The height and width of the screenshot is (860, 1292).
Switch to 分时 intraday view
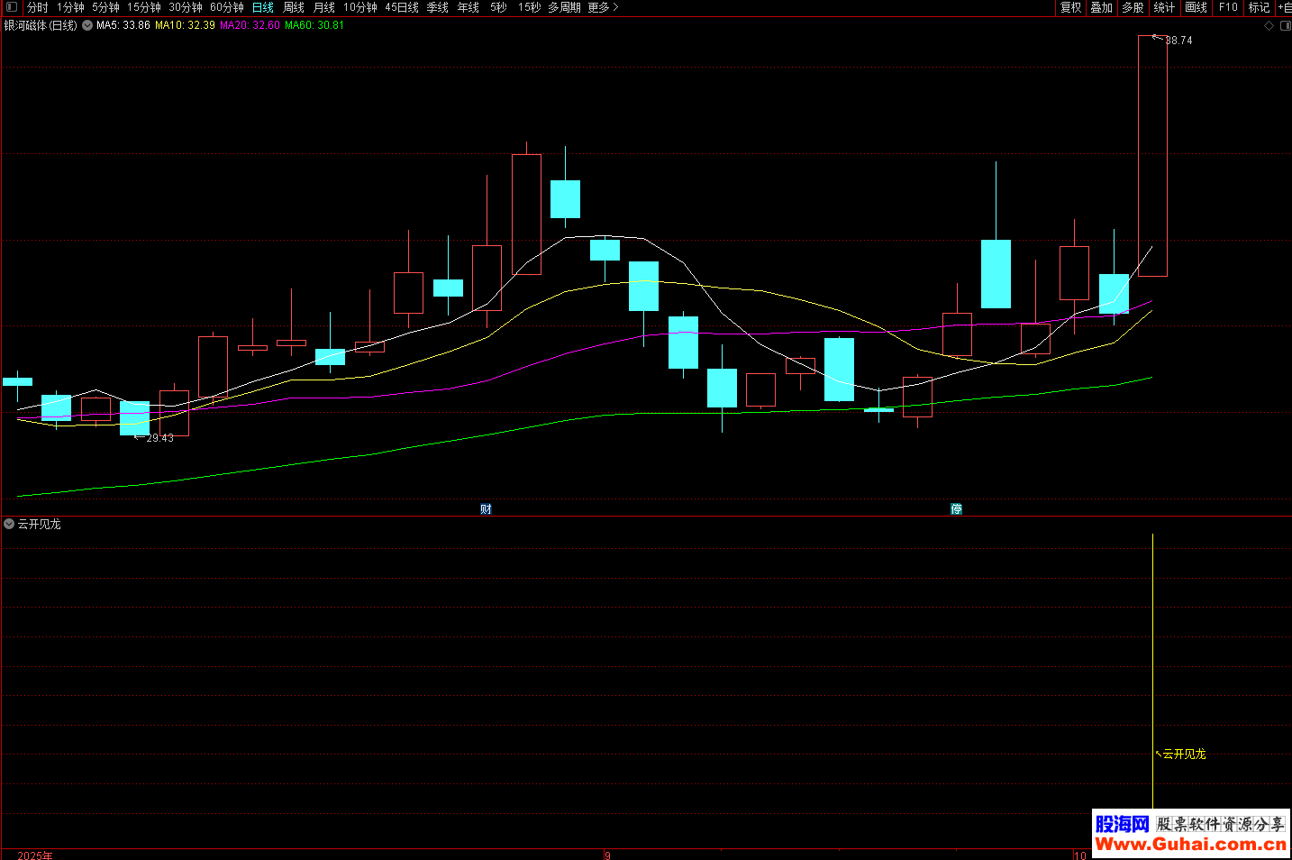(x=38, y=7)
